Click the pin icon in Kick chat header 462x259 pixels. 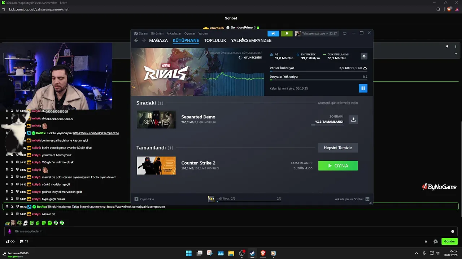[447, 47]
